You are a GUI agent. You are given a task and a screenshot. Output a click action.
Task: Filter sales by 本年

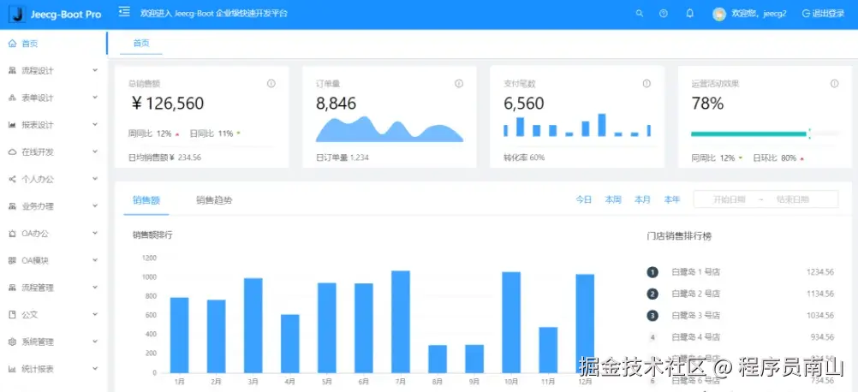point(672,200)
